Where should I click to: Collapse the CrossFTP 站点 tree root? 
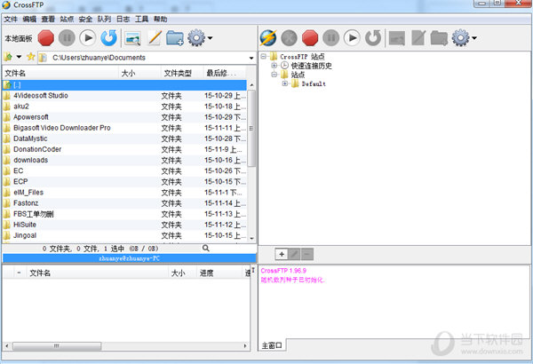tap(264, 57)
